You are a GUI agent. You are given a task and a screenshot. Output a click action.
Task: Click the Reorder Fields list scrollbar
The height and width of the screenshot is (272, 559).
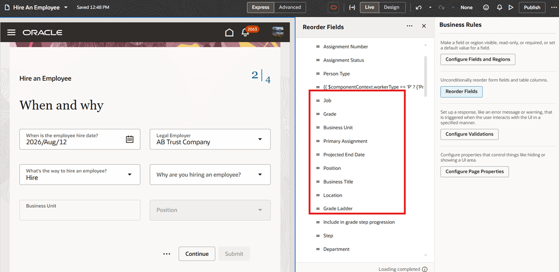click(425, 76)
